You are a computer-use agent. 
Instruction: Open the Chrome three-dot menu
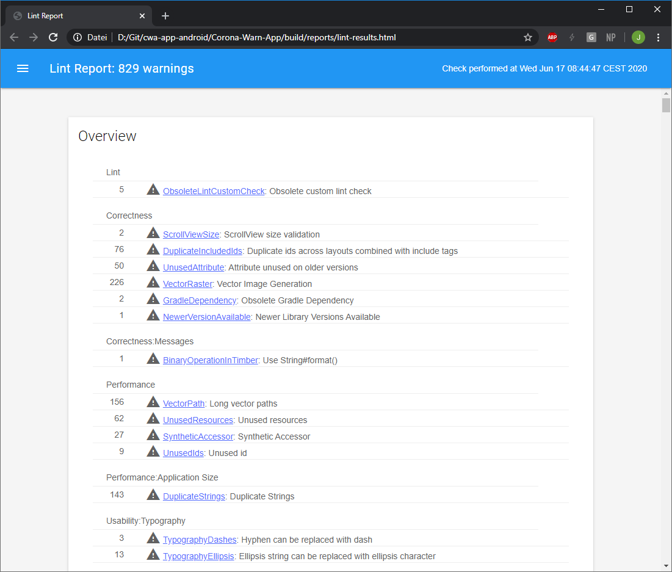pyautogui.click(x=659, y=37)
